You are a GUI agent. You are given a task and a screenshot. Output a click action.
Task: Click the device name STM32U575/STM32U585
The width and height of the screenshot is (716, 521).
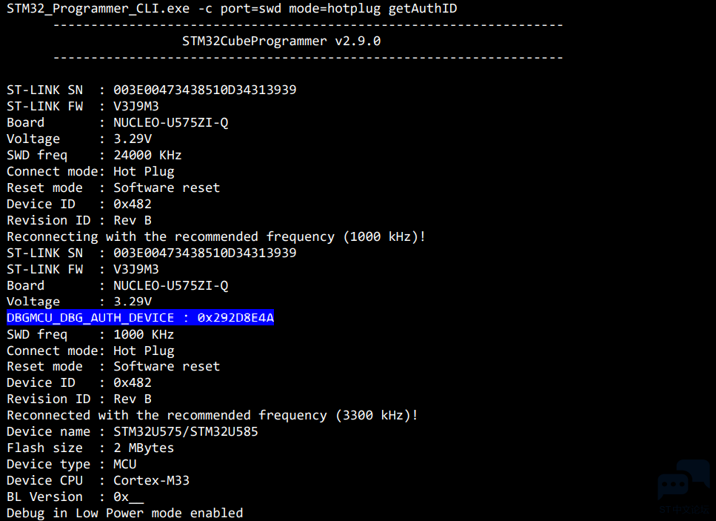186,431
